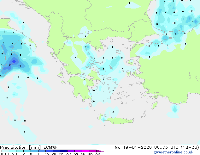Click the 35–40 mm legend swatch
The image size is (200, 155).
78,151
